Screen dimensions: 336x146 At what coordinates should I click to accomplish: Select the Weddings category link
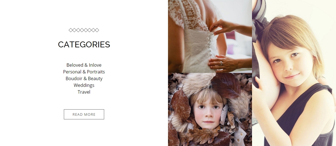pyautogui.click(x=84, y=85)
